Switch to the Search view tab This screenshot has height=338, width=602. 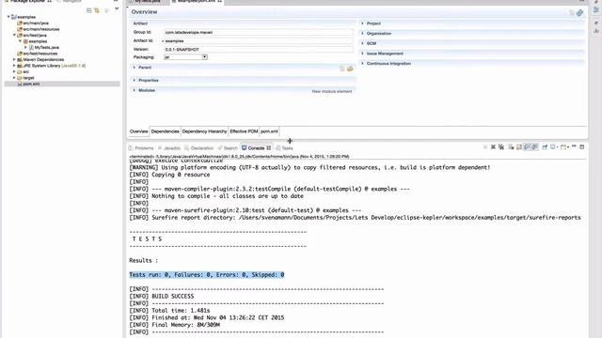pyautogui.click(x=228, y=148)
